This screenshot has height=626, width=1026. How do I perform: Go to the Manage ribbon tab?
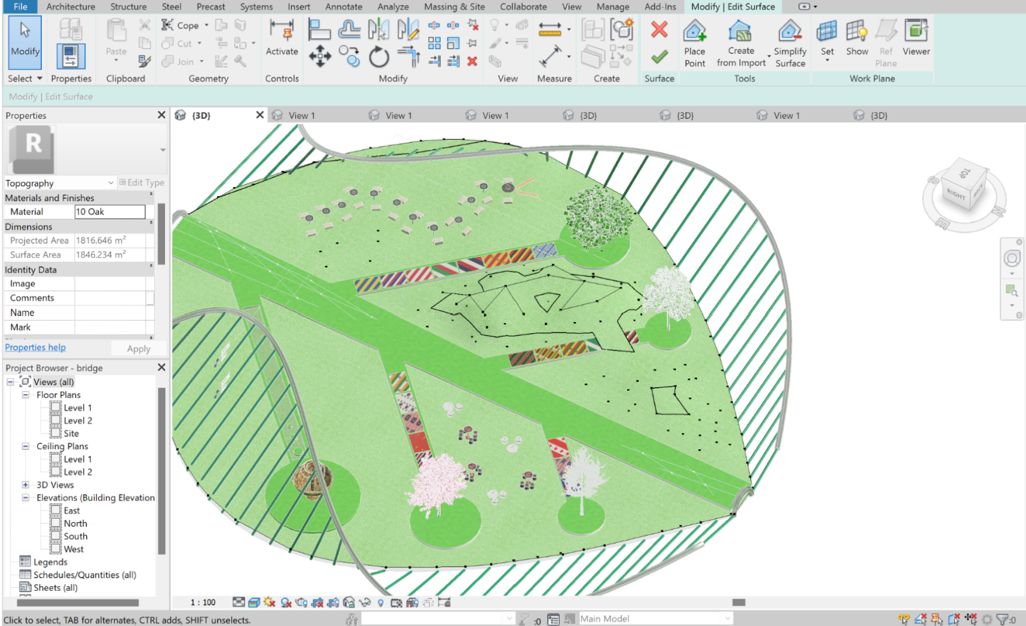pos(613,7)
